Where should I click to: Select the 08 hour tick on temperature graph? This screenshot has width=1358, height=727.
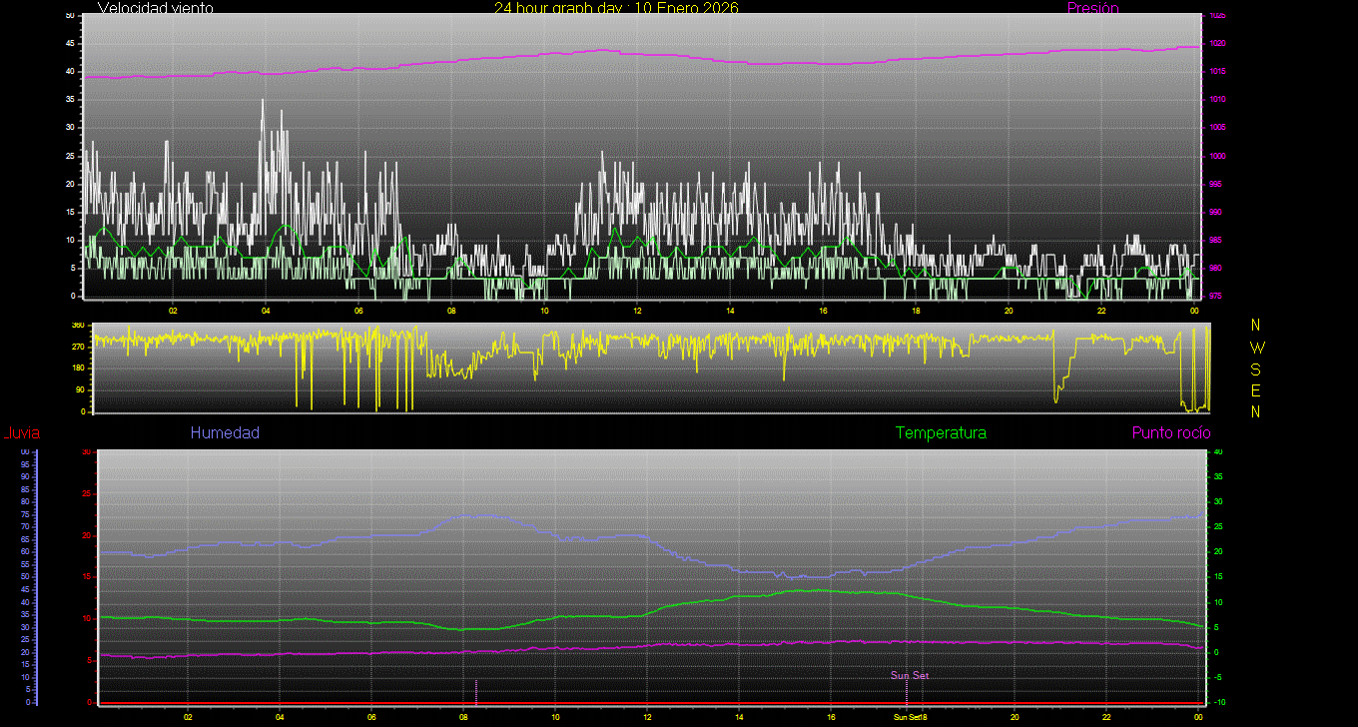pyautogui.click(x=463, y=716)
